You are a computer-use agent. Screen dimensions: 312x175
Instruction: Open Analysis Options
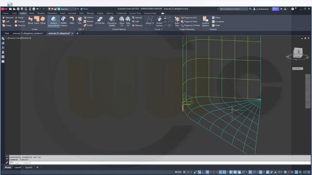205,21
